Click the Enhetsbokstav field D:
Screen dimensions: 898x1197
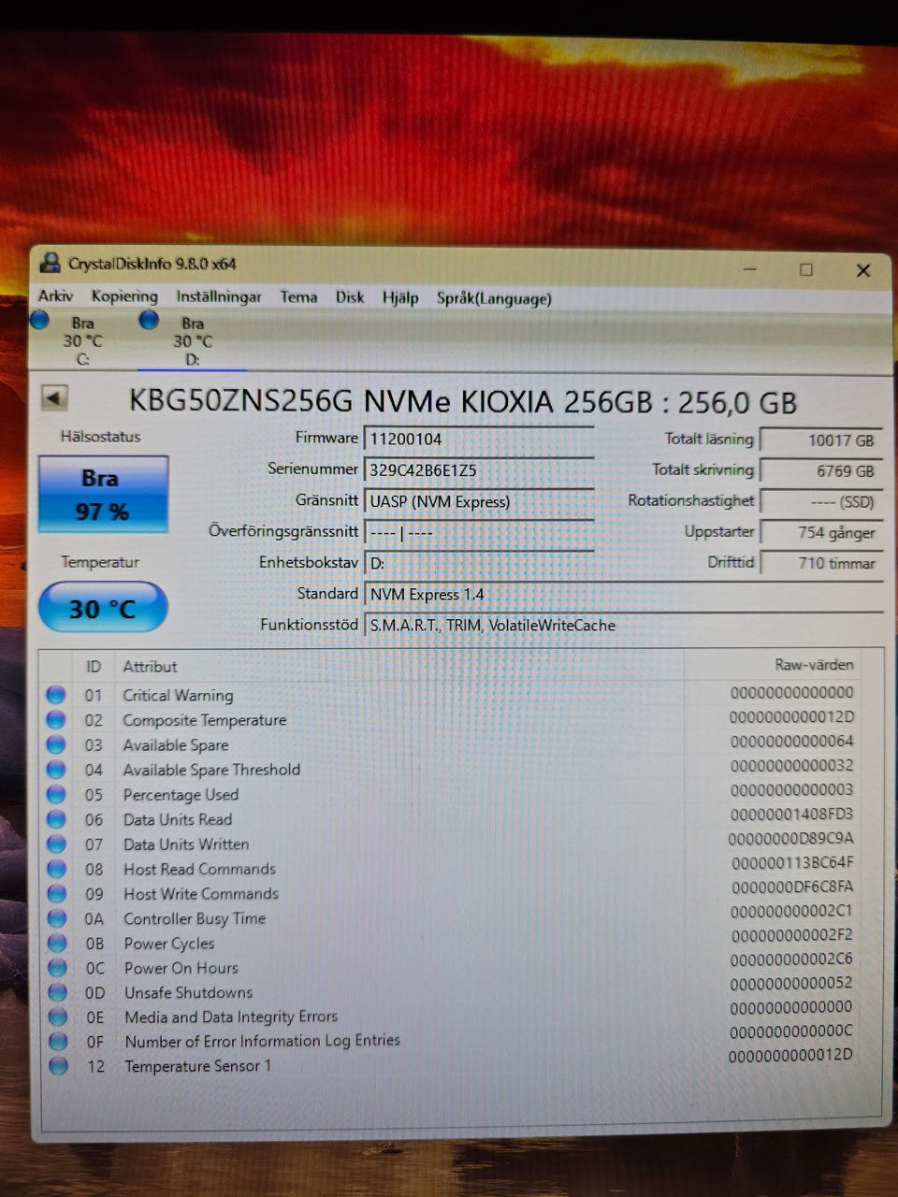tap(479, 563)
